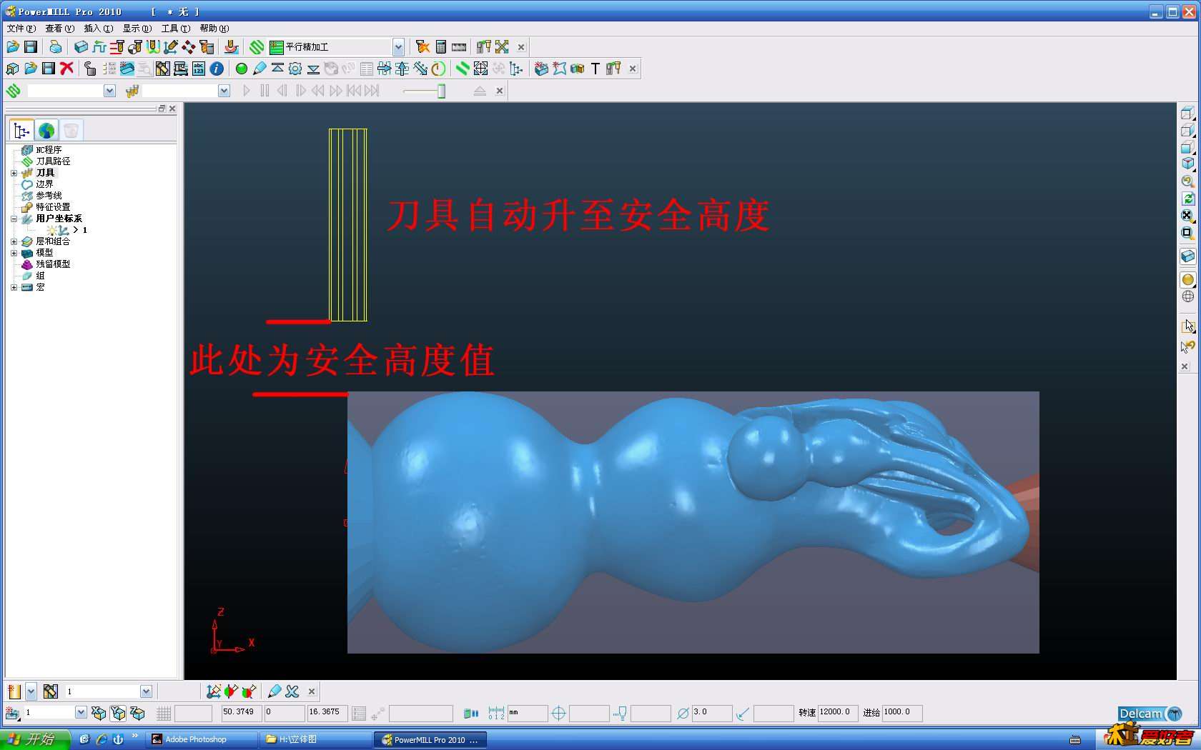
Task: Open the 插入 menu
Action: tap(98, 29)
